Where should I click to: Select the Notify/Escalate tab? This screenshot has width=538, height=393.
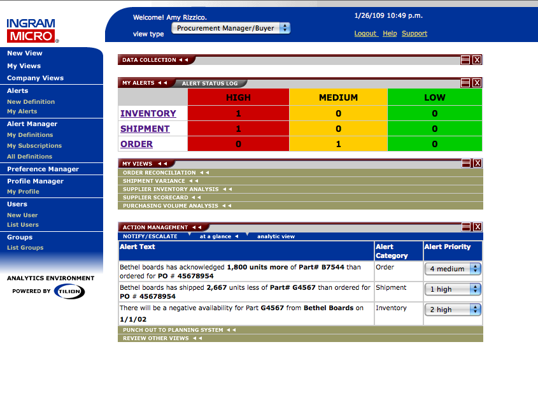pos(150,236)
